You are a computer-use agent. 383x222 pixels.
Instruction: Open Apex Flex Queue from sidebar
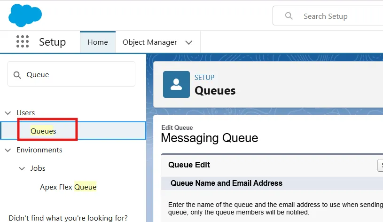point(68,187)
